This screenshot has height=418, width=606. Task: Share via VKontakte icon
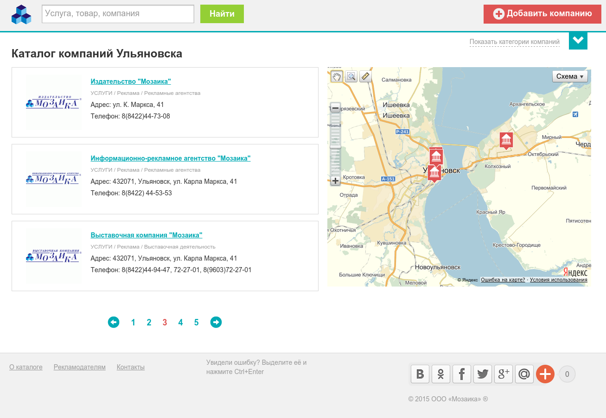click(420, 374)
